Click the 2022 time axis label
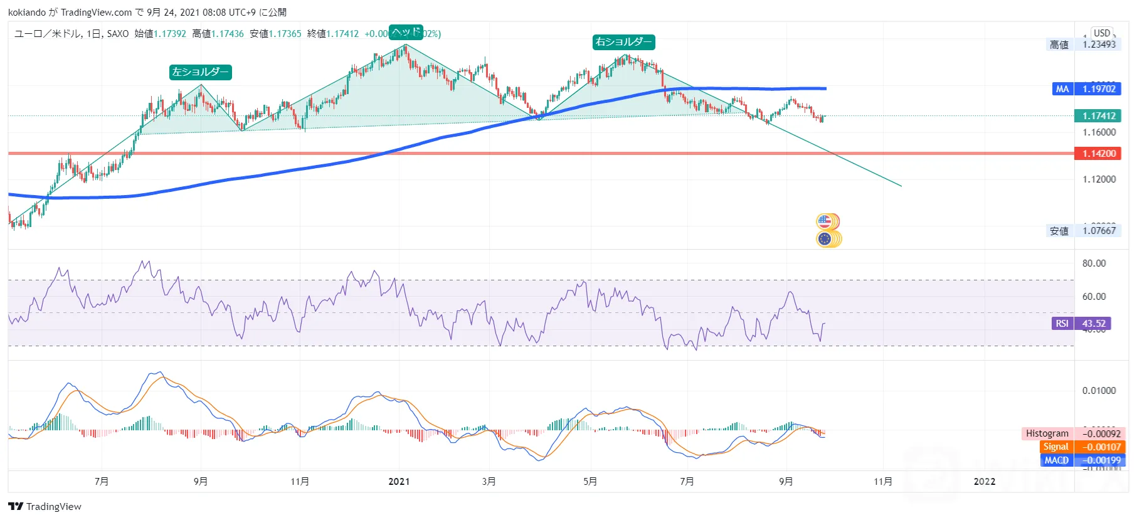Image resolution: width=1137 pixels, height=520 pixels. [985, 482]
